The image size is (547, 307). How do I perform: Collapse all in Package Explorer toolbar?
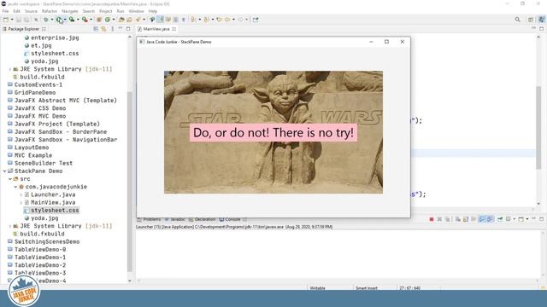click(x=96, y=29)
